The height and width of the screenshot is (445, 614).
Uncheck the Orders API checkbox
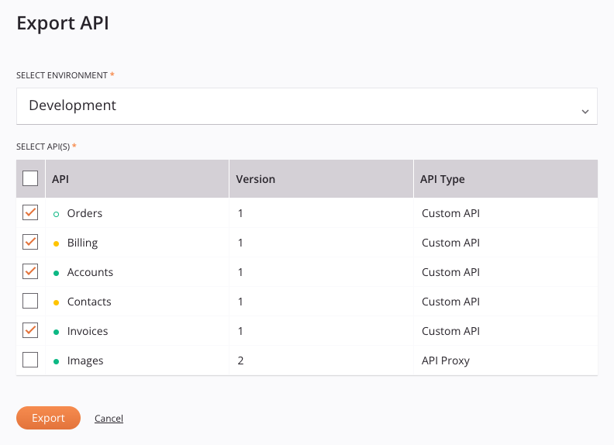pyautogui.click(x=30, y=212)
